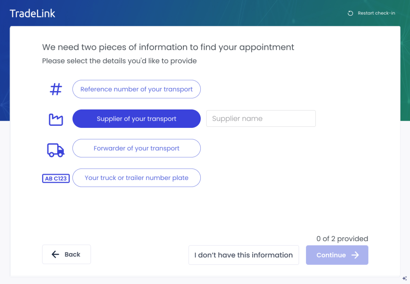Click the delivery truck forwarder icon
The width and height of the screenshot is (410, 284).
[x=56, y=149]
